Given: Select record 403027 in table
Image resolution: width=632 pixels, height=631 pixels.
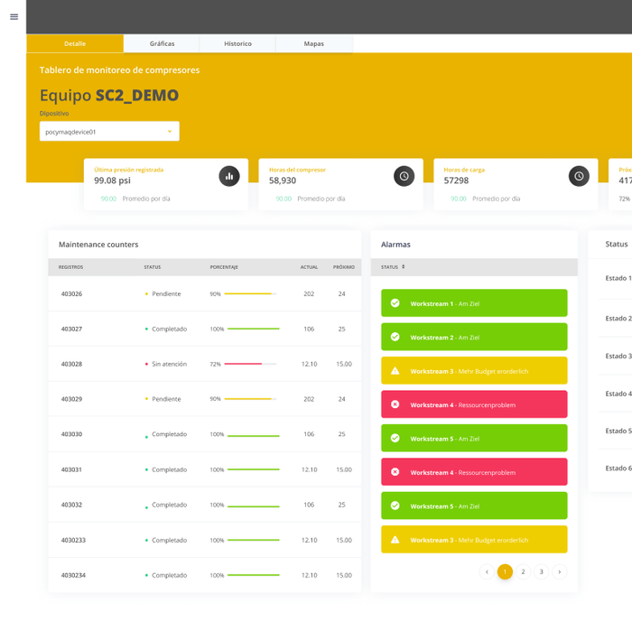Looking at the screenshot, I should coord(205,329).
